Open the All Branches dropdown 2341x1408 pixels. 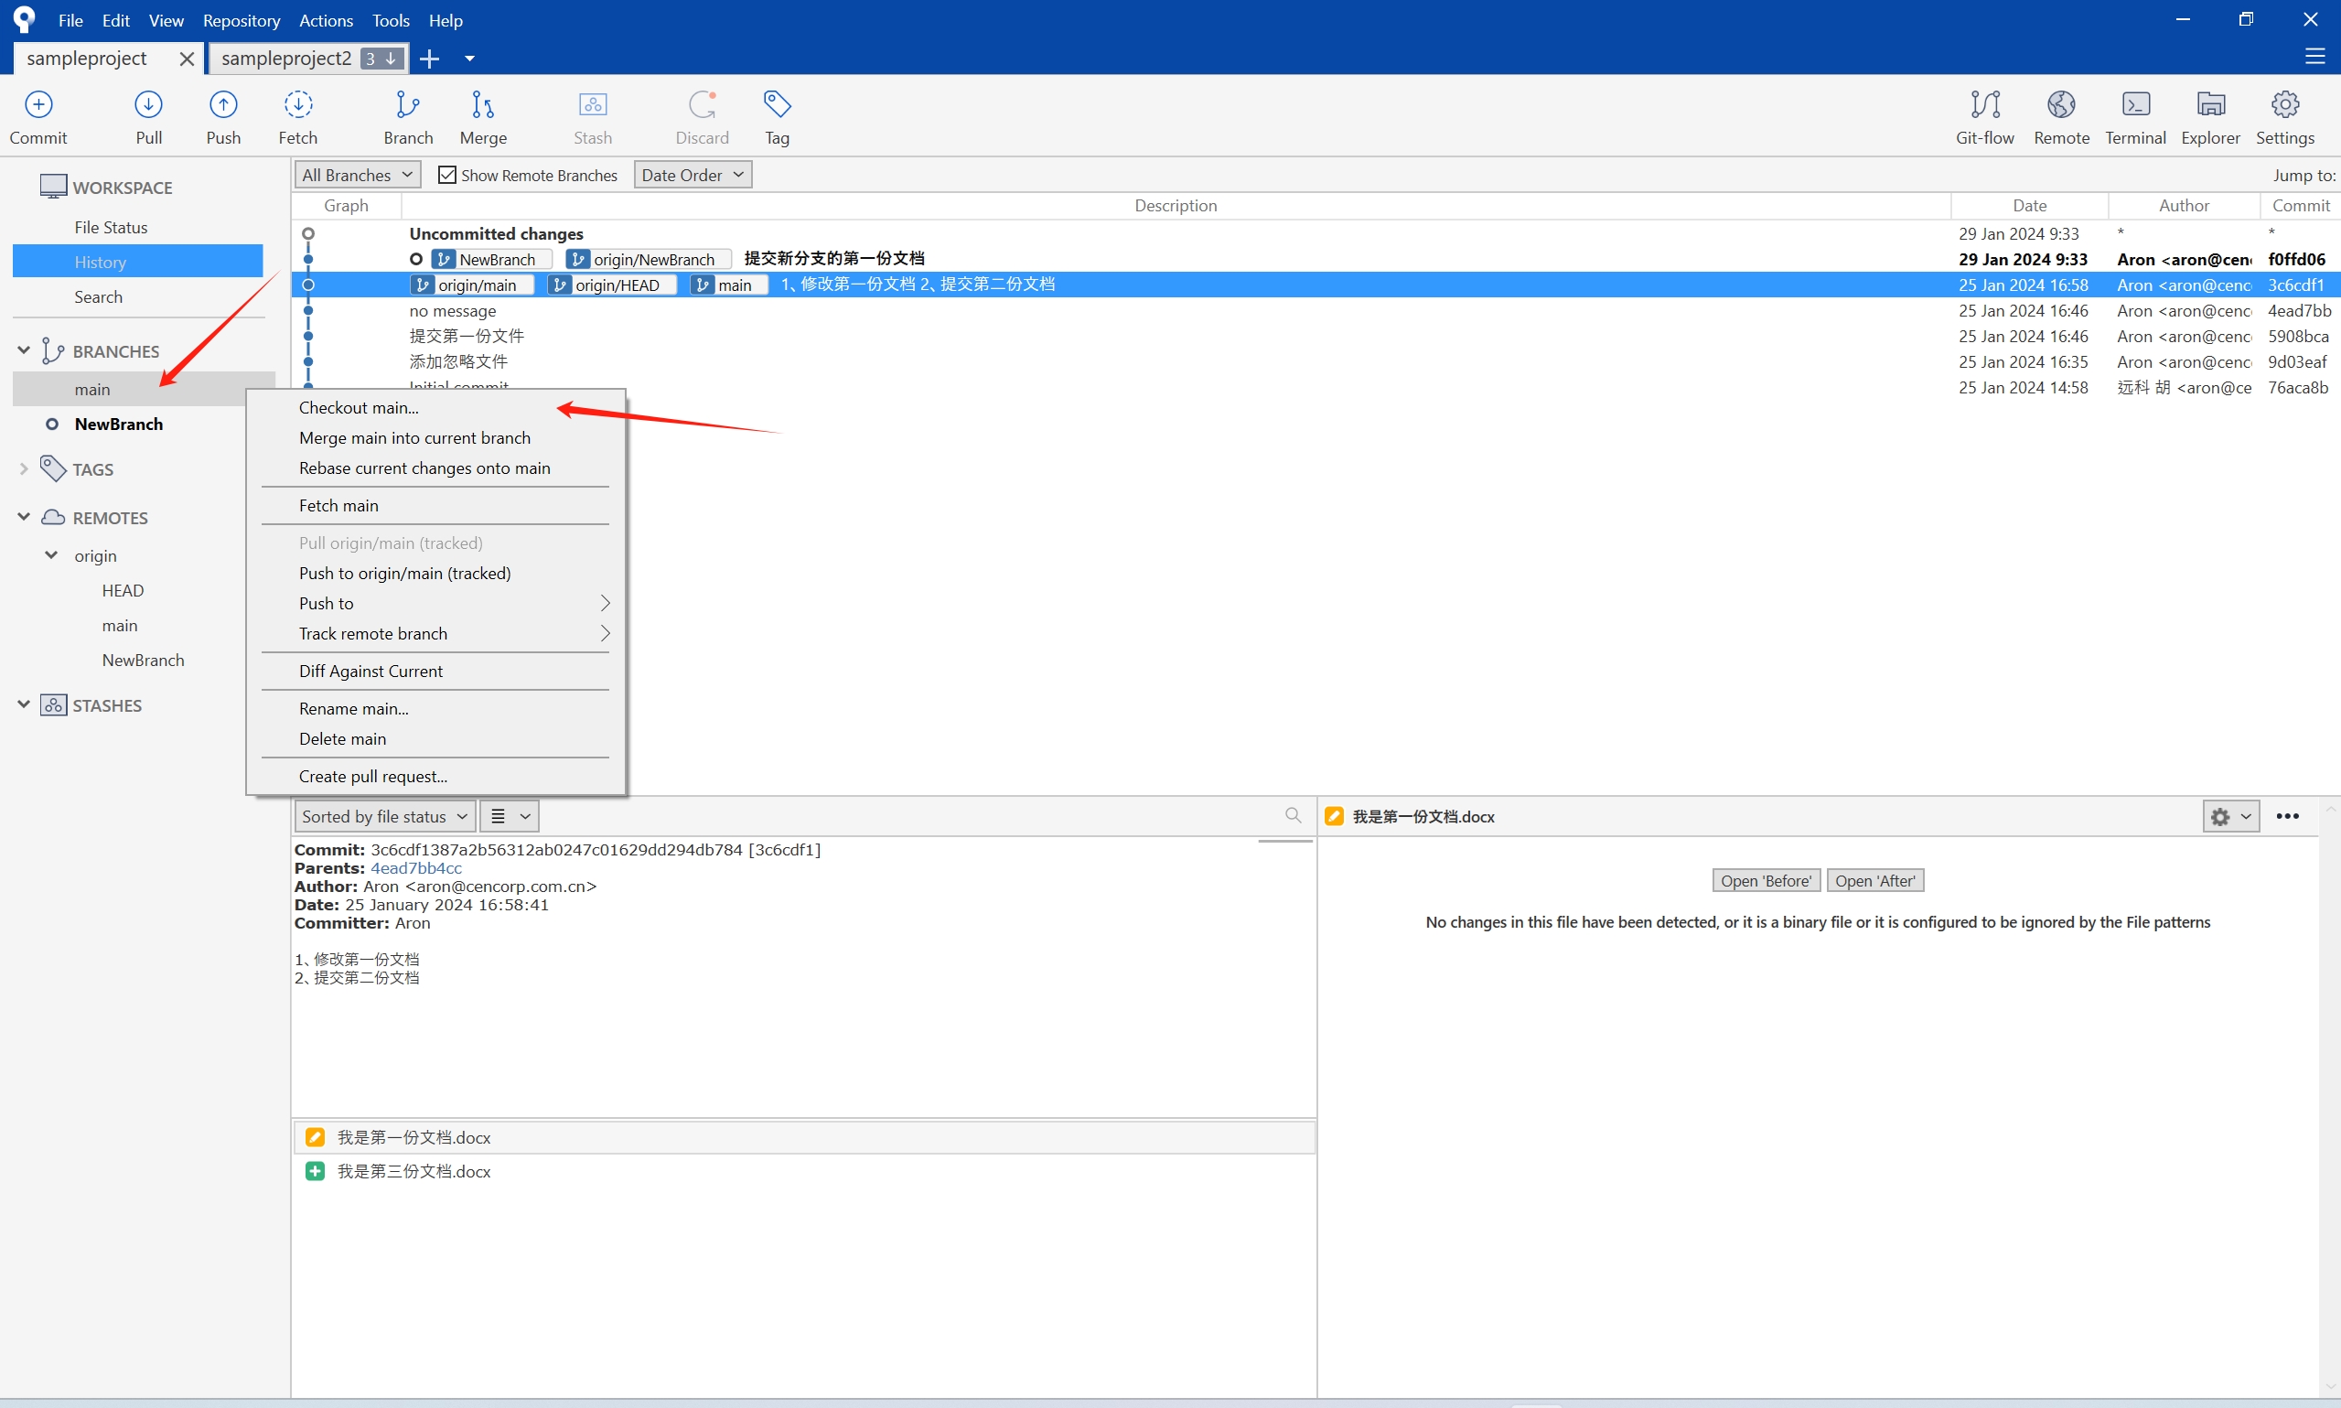(357, 176)
